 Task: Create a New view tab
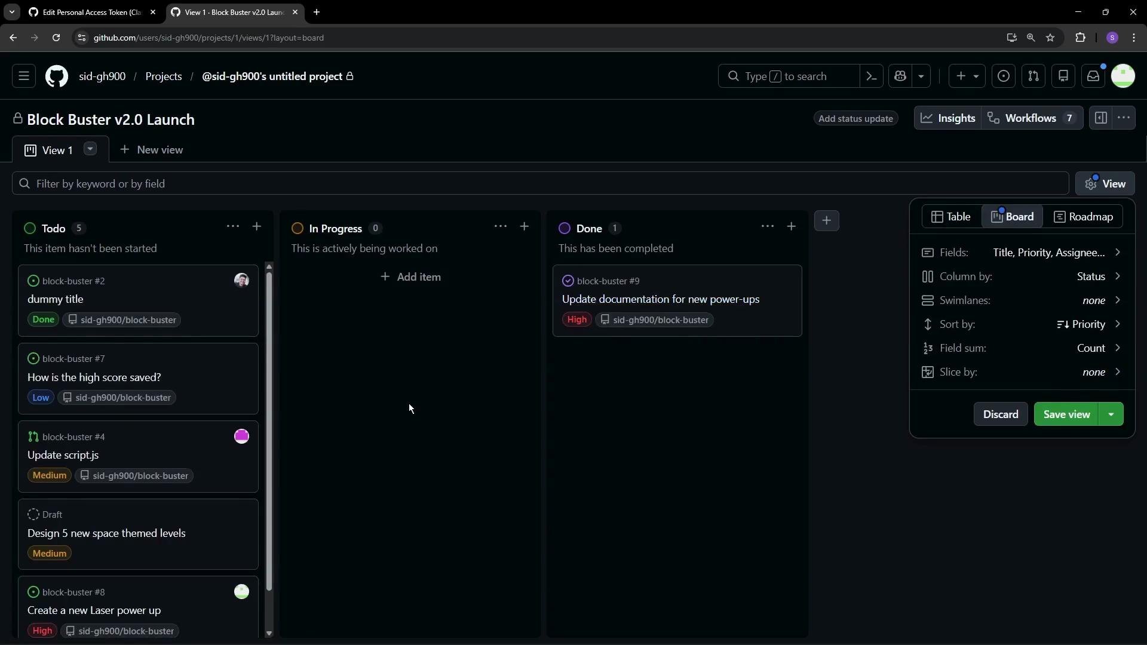point(152,150)
